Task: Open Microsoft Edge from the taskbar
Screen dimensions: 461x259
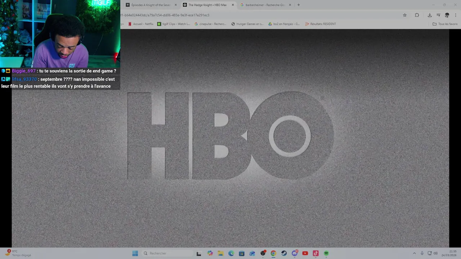Action: pos(231,253)
